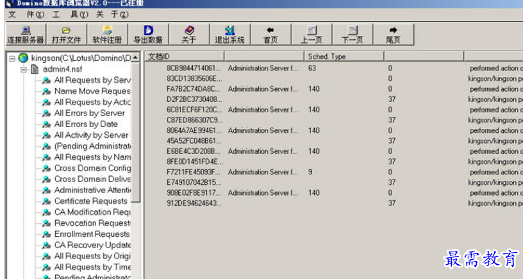Export data using 导出数据 button

(x=148, y=35)
